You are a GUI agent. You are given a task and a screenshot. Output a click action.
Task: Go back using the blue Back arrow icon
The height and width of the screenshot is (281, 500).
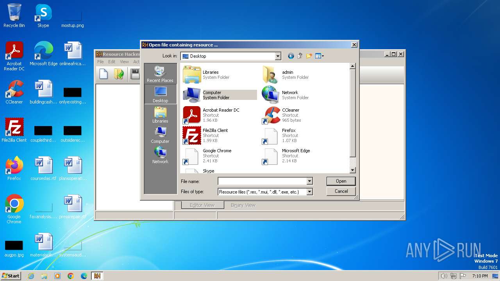(x=291, y=56)
